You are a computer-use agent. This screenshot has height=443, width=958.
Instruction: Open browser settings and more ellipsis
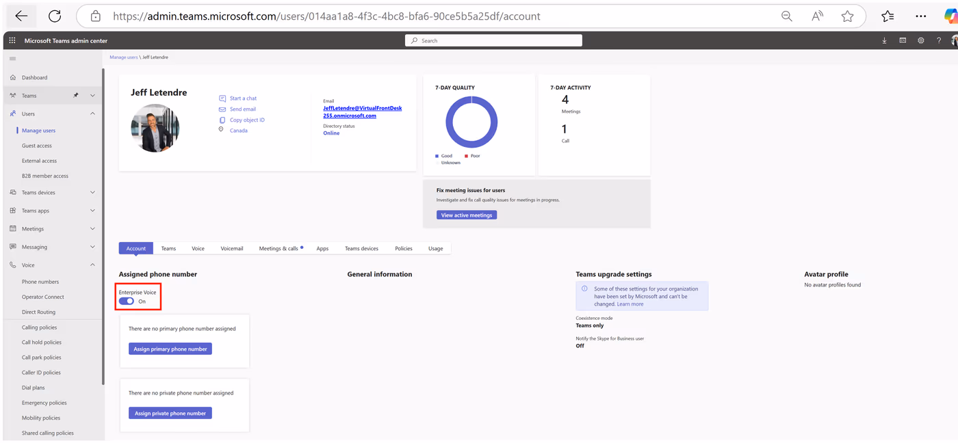920,16
